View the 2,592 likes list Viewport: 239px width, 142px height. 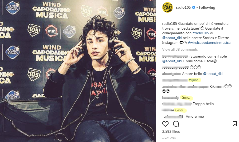[x=171, y=131]
